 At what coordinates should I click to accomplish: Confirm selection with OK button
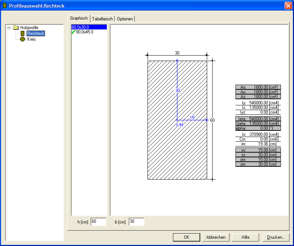186,237
